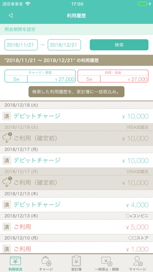Select the 利用・送金 summary box
This screenshot has height=272, width=153.
click(x=113, y=76)
